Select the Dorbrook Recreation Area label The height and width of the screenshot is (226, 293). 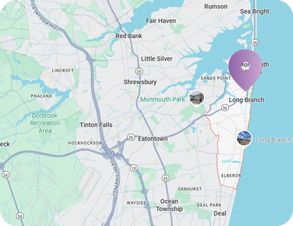(45, 123)
